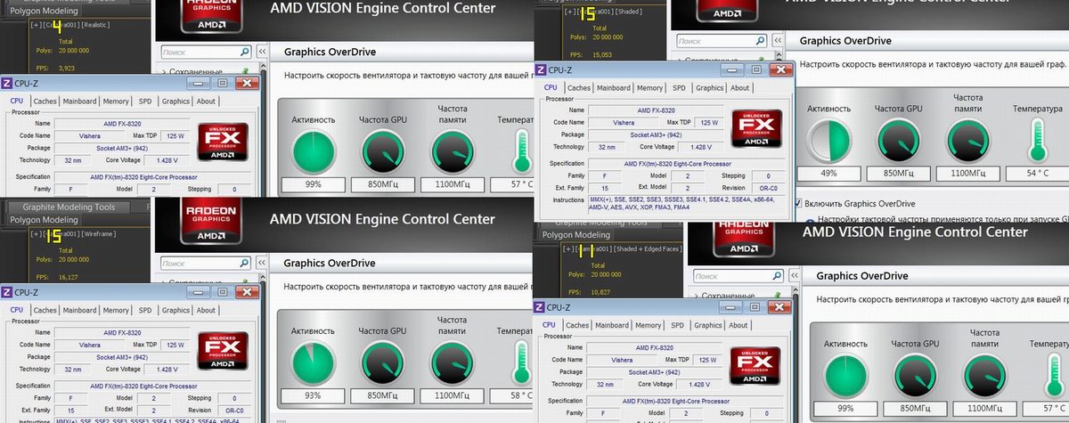
Task: Open Graphics tab in CPU-Z beside Realistic viewport
Action: [x=175, y=102]
